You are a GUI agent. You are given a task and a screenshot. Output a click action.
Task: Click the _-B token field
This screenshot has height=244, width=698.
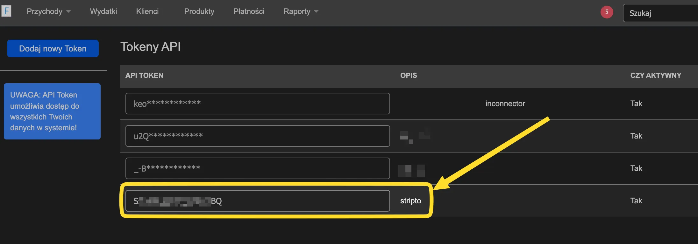(257, 168)
